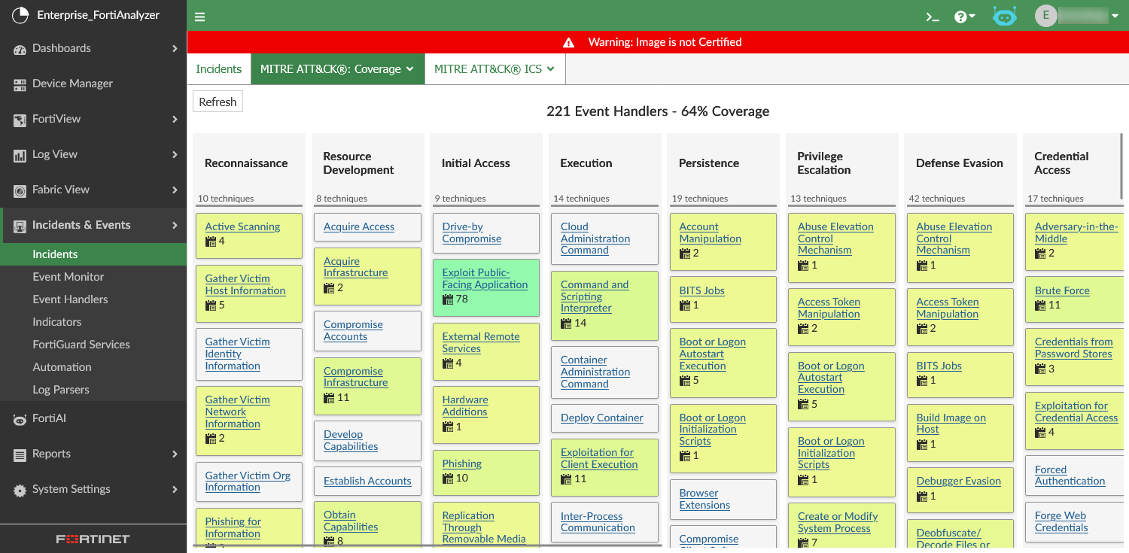The width and height of the screenshot is (1129, 553).
Task: Click the FortiAI sidebar icon
Action: [x=20, y=419]
